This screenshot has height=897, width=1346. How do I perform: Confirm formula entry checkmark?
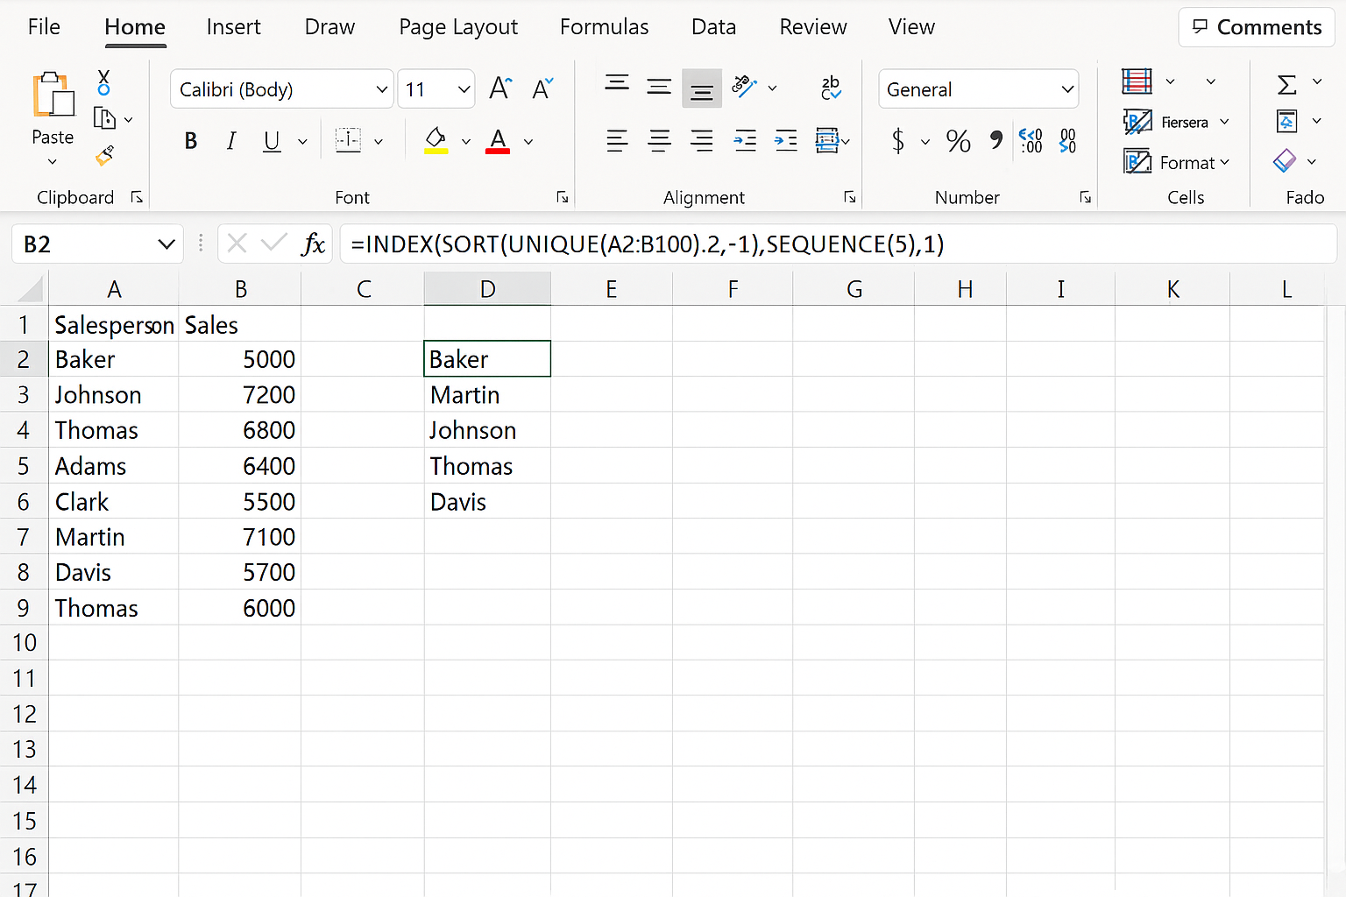(x=274, y=243)
